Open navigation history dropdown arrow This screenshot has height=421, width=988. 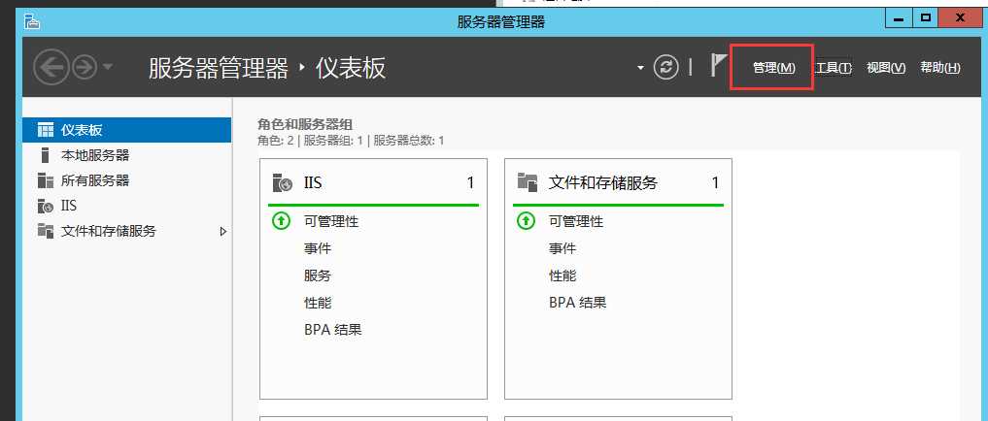tap(107, 67)
